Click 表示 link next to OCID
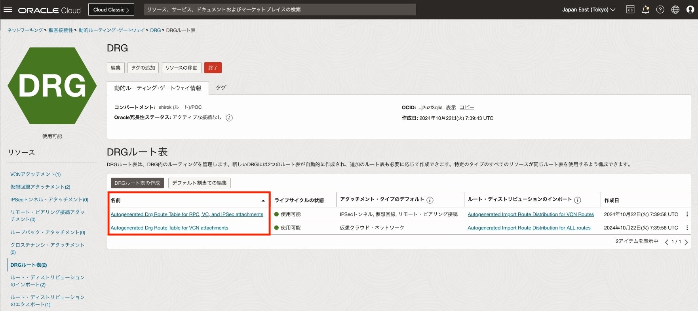The image size is (698, 311). (x=451, y=107)
